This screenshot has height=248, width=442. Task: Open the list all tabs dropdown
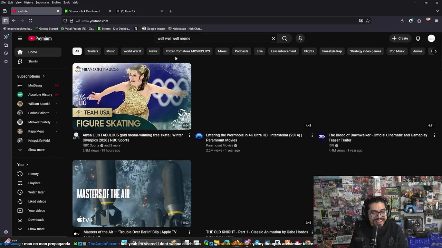tap(437, 11)
